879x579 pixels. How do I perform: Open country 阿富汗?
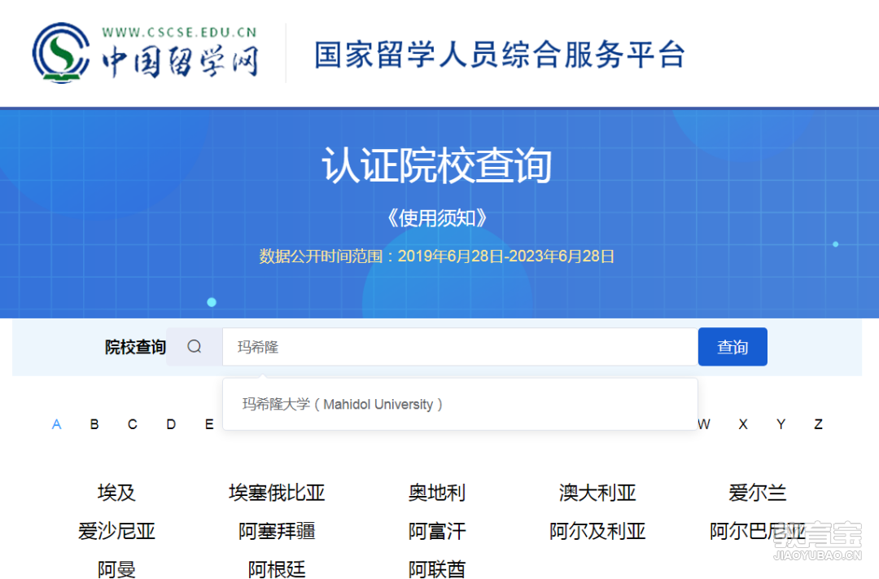437,531
